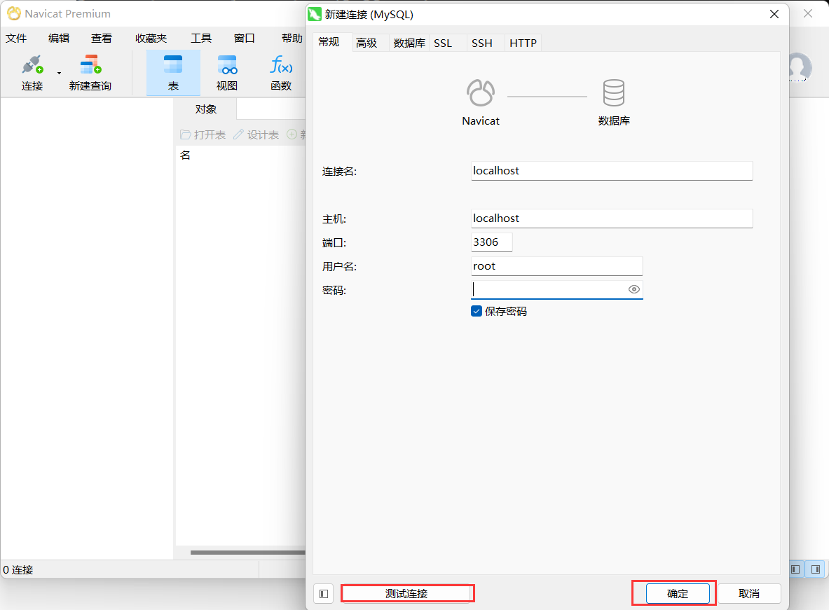Switch to the Databases (数据库) tab
The image size is (829, 610).
[x=409, y=43]
